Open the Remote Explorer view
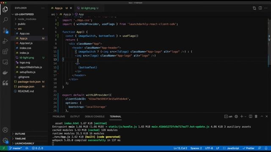The width and height of the screenshot is (271, 152). pyautogui.click(x=5, y=62)
